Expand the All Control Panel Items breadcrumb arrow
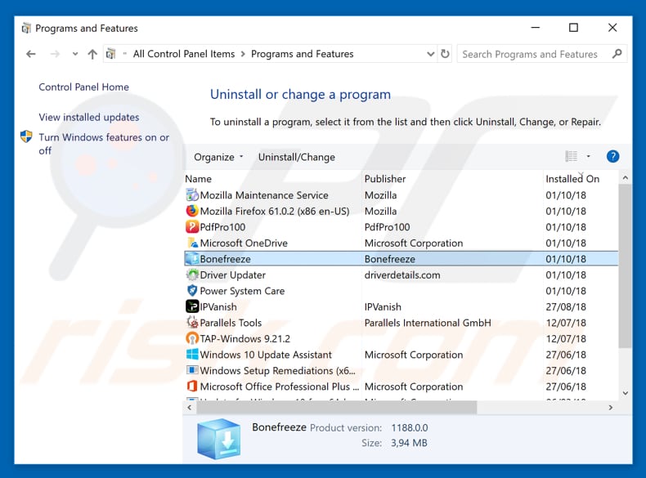The height and width of the screenshot is (478, 646). (243, 54)
